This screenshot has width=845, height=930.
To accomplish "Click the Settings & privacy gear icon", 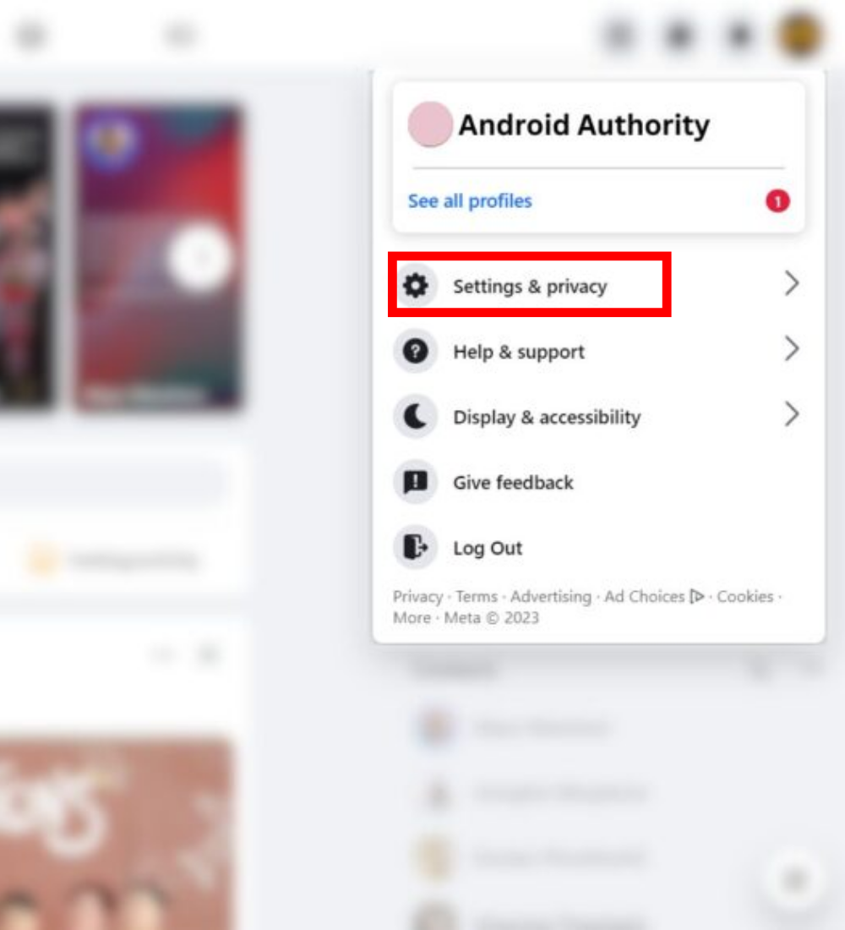I will [415, 286].
